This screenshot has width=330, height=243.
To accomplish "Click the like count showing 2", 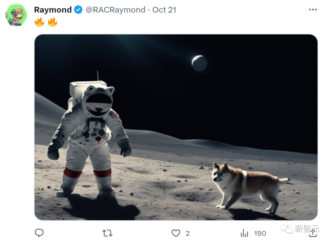I will point(188,234).
